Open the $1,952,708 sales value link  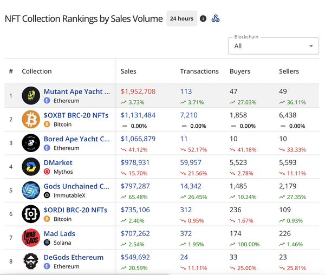tap(138, 91)
